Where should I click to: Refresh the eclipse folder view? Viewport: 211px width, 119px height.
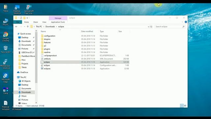151,26
